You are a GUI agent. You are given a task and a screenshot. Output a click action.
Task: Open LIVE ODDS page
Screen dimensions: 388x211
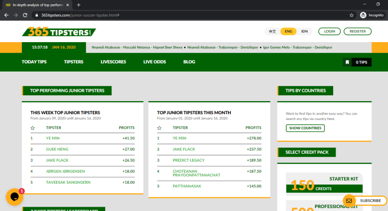[x=155, y=61]
